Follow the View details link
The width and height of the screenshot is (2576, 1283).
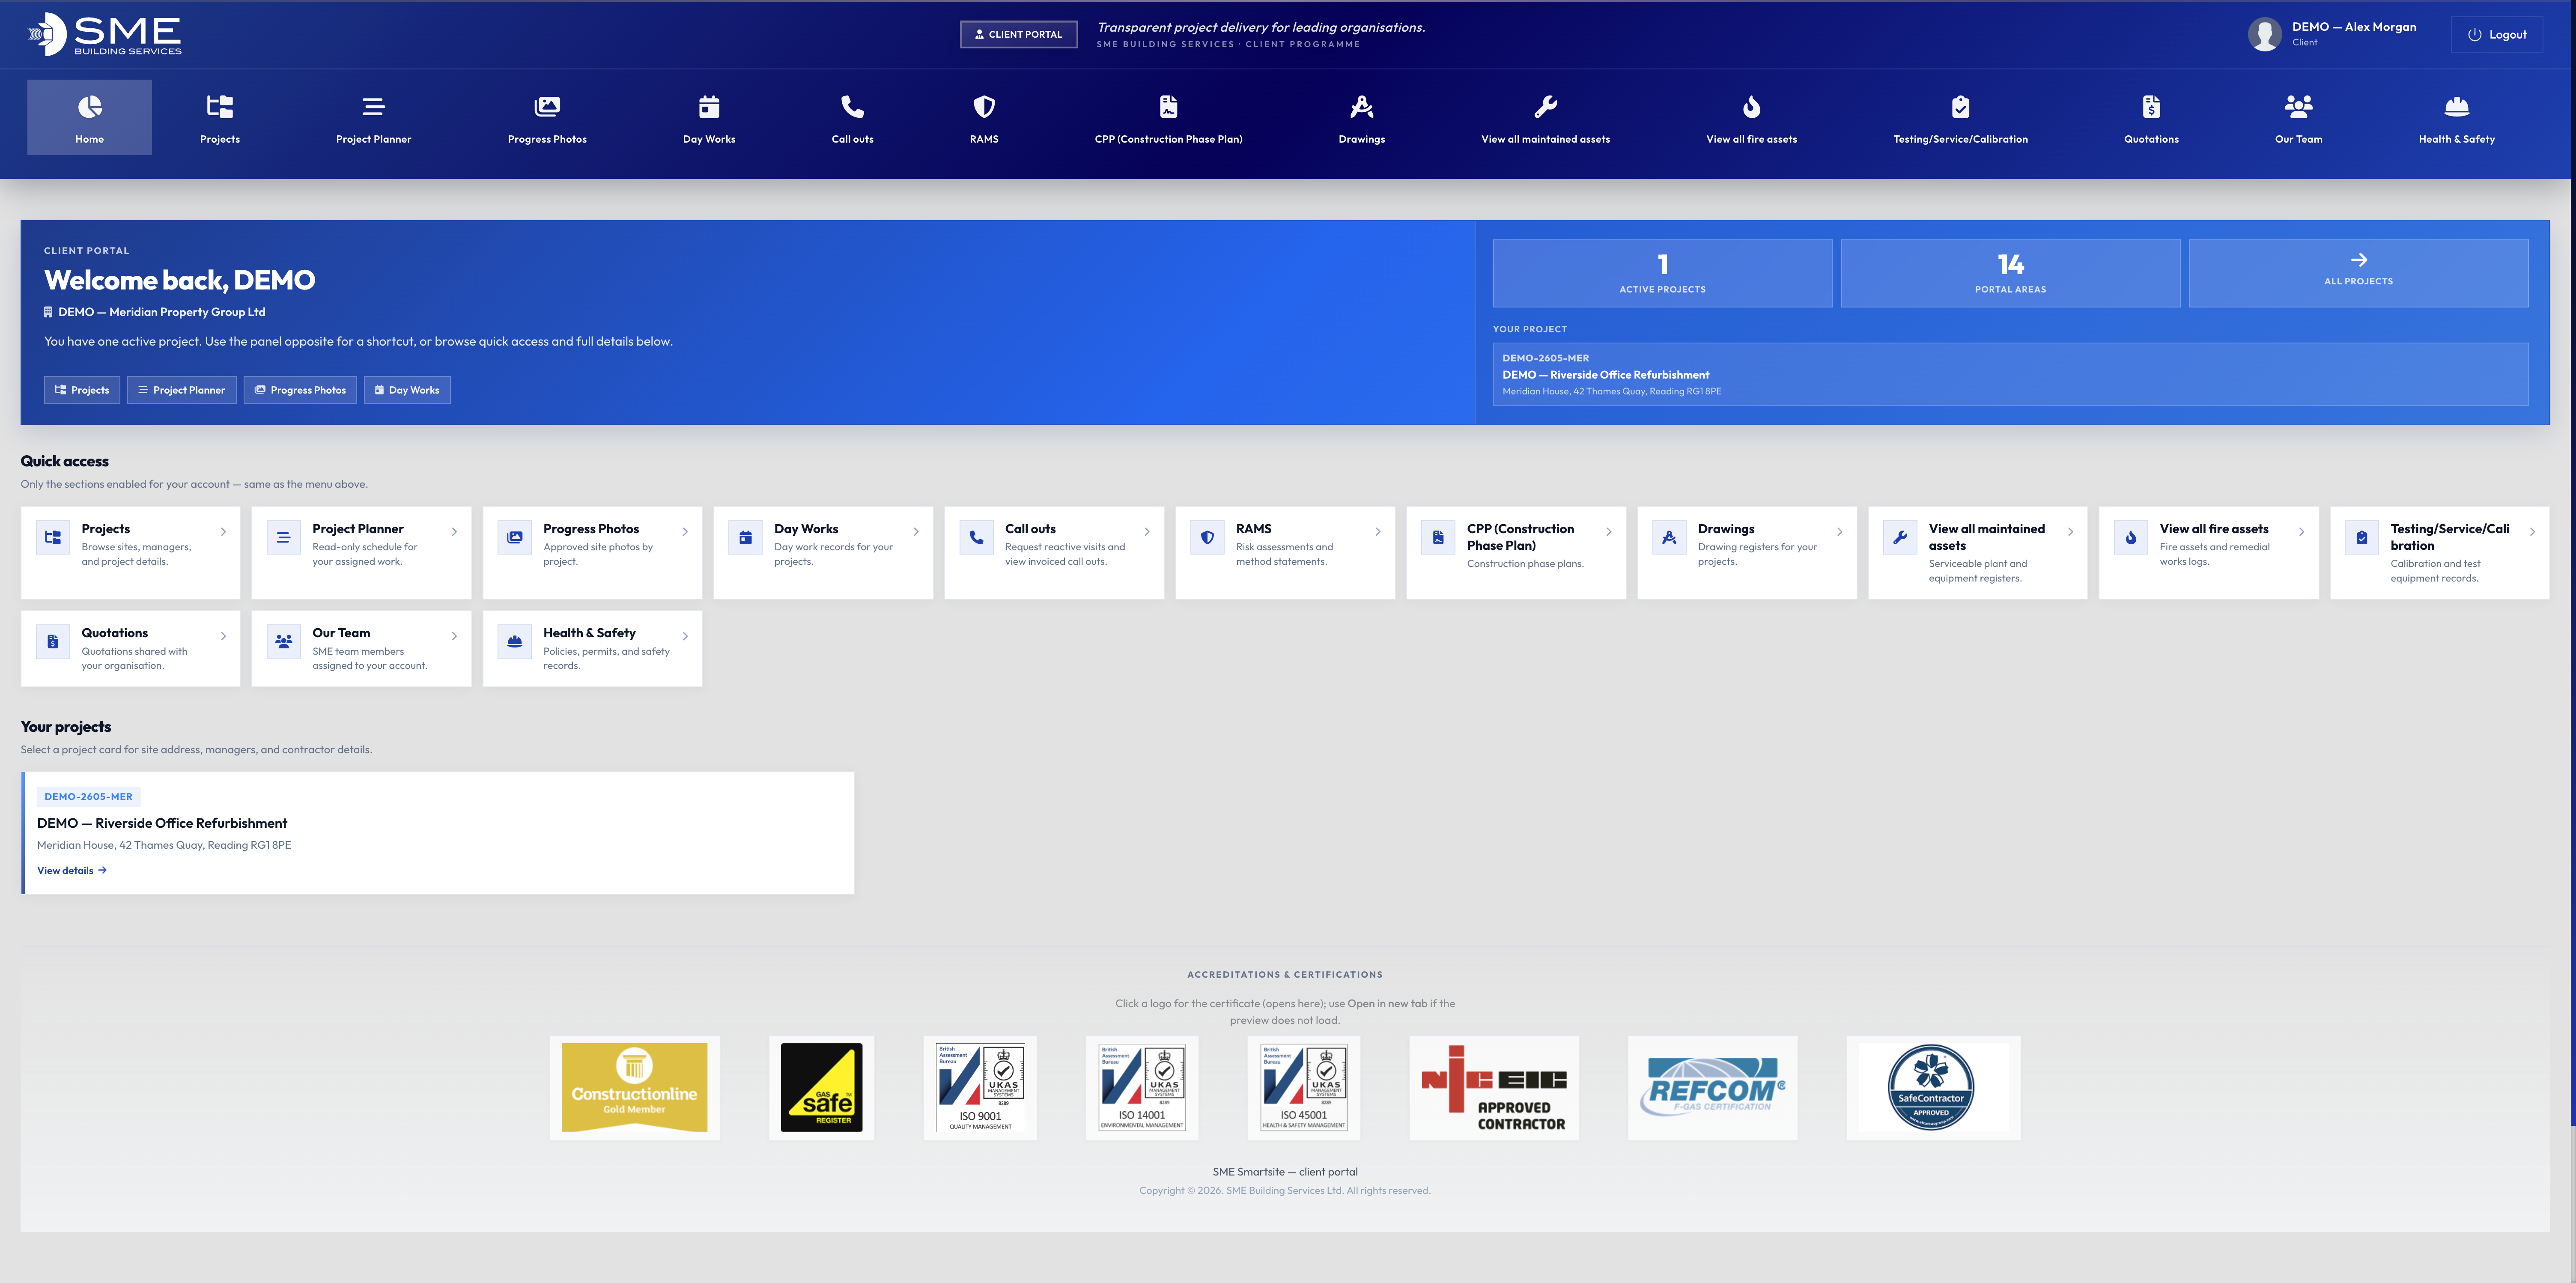(72, 871)
